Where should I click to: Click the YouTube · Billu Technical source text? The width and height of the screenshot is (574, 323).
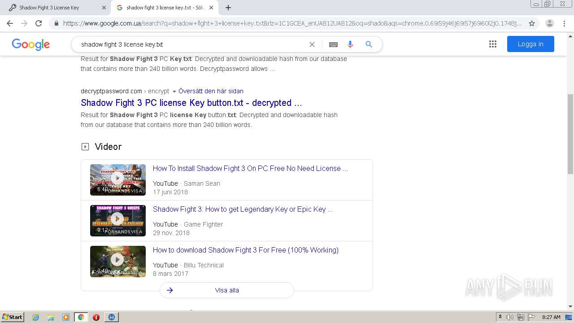click(188, 265)
